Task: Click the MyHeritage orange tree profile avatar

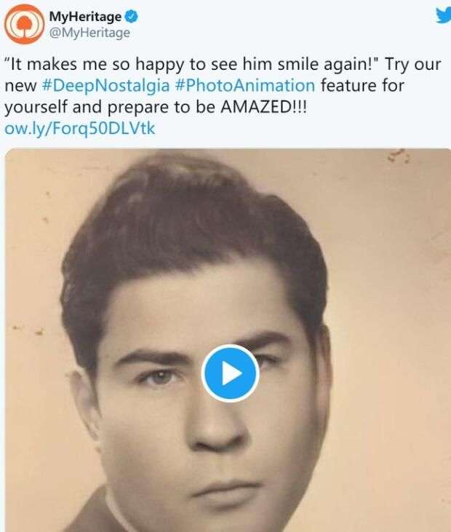Action: (x=23, y=23)
